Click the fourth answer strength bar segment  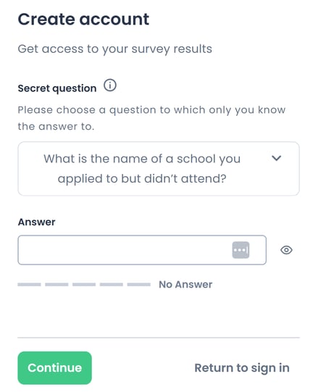tap(112, 285)
